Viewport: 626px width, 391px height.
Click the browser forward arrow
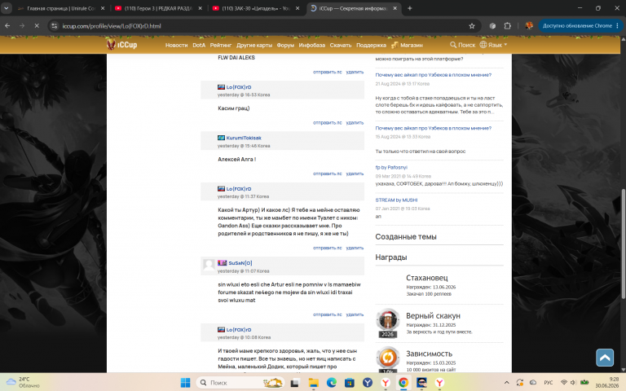(x=22, y=26)
